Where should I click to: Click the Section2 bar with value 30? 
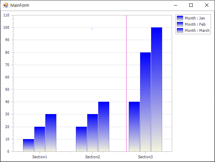point(92,133)
